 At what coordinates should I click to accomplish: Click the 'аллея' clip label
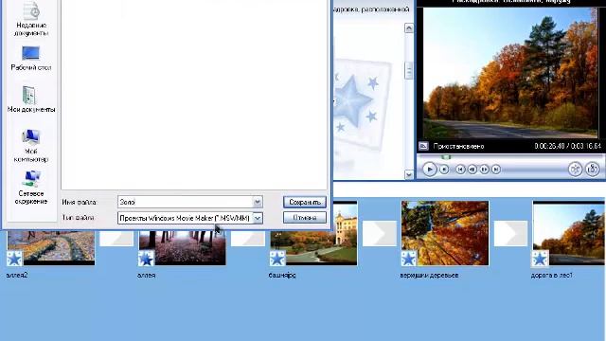point(147,276)
